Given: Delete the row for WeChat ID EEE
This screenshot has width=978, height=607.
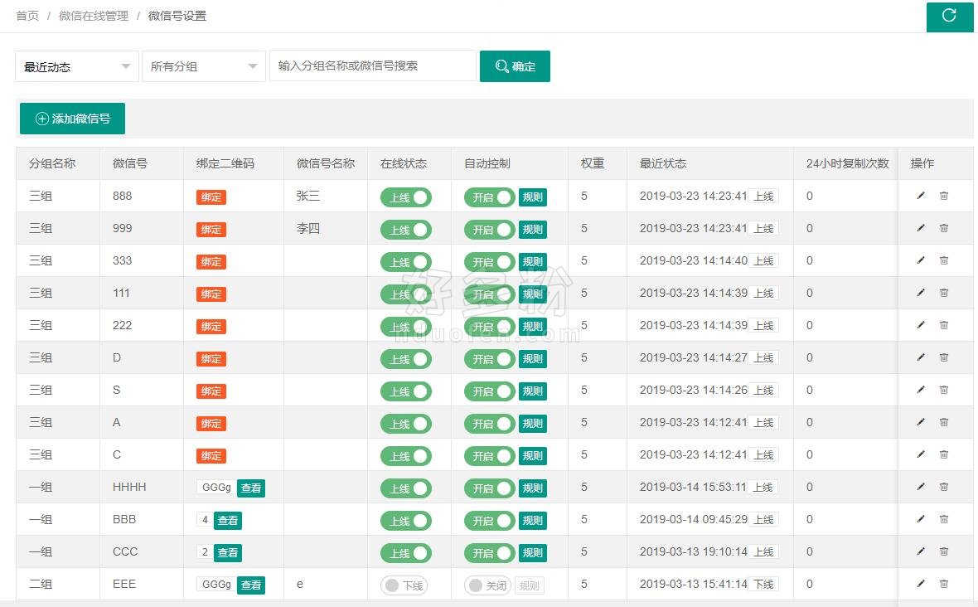Looking at the screenshot, I should [943, 584].
